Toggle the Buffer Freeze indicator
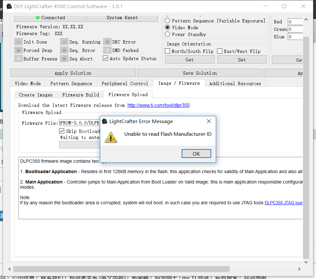 (x=18, y=59)
